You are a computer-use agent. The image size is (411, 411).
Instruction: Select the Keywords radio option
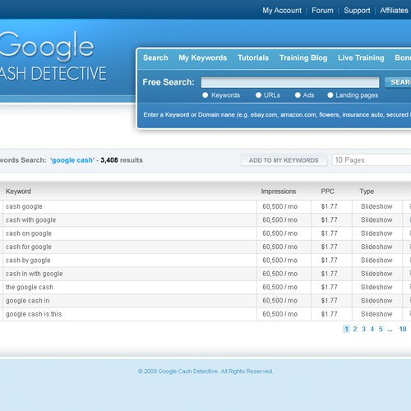pyautogui.click(x=205, y=95)
